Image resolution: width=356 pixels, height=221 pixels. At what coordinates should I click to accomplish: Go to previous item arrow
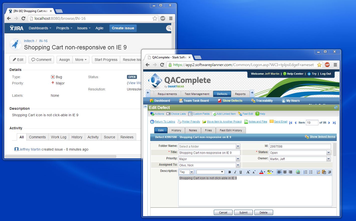pyautogui.click(x=295, y=123)
